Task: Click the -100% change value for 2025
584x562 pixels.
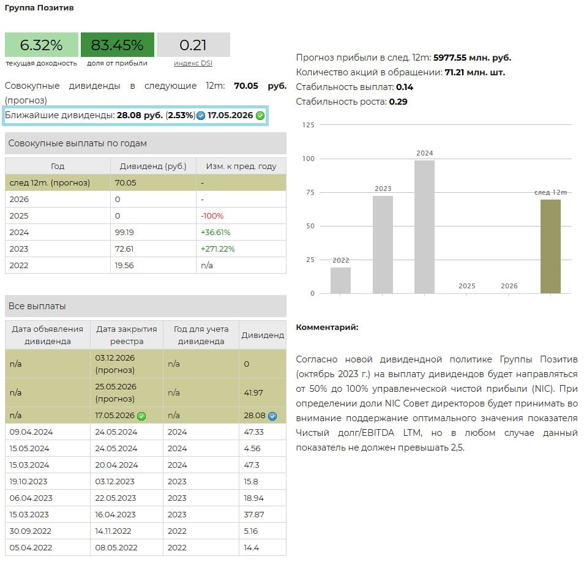Action: (x=212, y=215)
